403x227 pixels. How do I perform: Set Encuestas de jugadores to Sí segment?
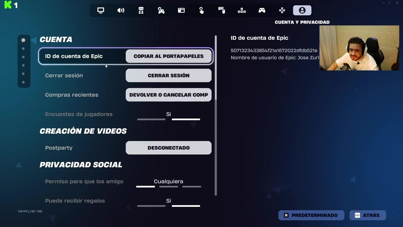point(186,119)
